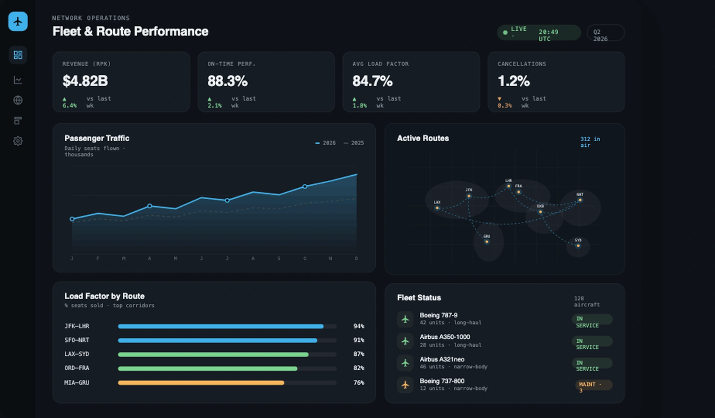715x418 pixels.
Task: Open the line chart analytics sidebar icon
Action: coord(18,80)
